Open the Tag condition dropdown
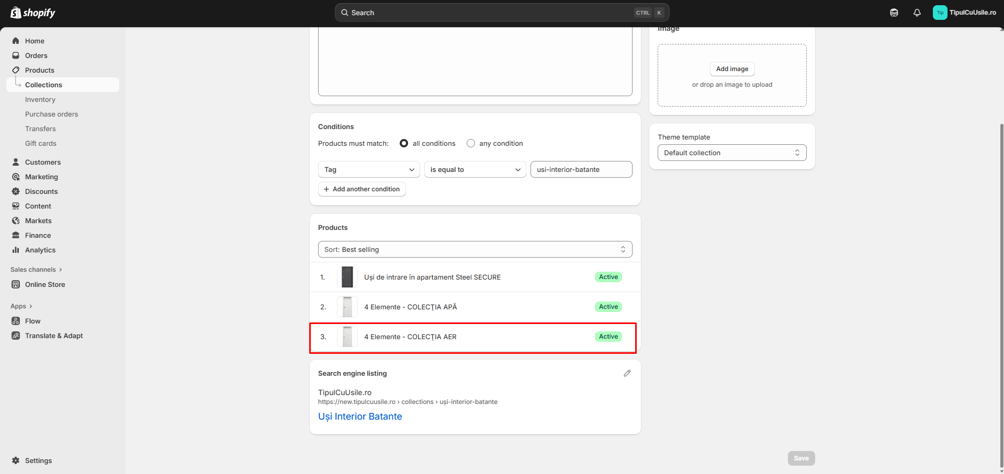 tap(369, 169)
